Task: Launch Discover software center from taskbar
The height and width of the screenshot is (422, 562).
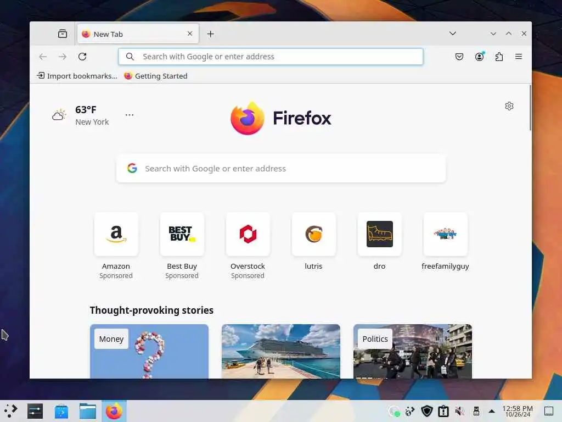Action: pyautogui.click(x=61, y=411)
